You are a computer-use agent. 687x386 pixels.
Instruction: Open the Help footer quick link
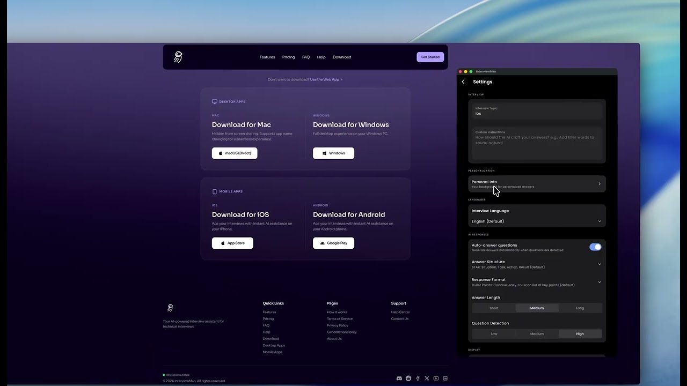[x=267, y=332]
